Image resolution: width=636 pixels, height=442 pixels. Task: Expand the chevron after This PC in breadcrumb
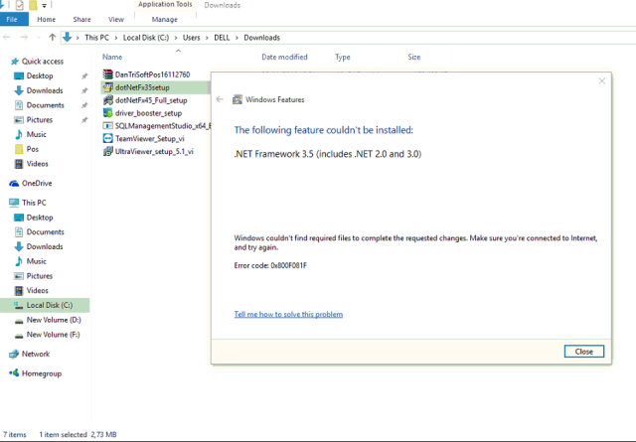click(116, 38)
